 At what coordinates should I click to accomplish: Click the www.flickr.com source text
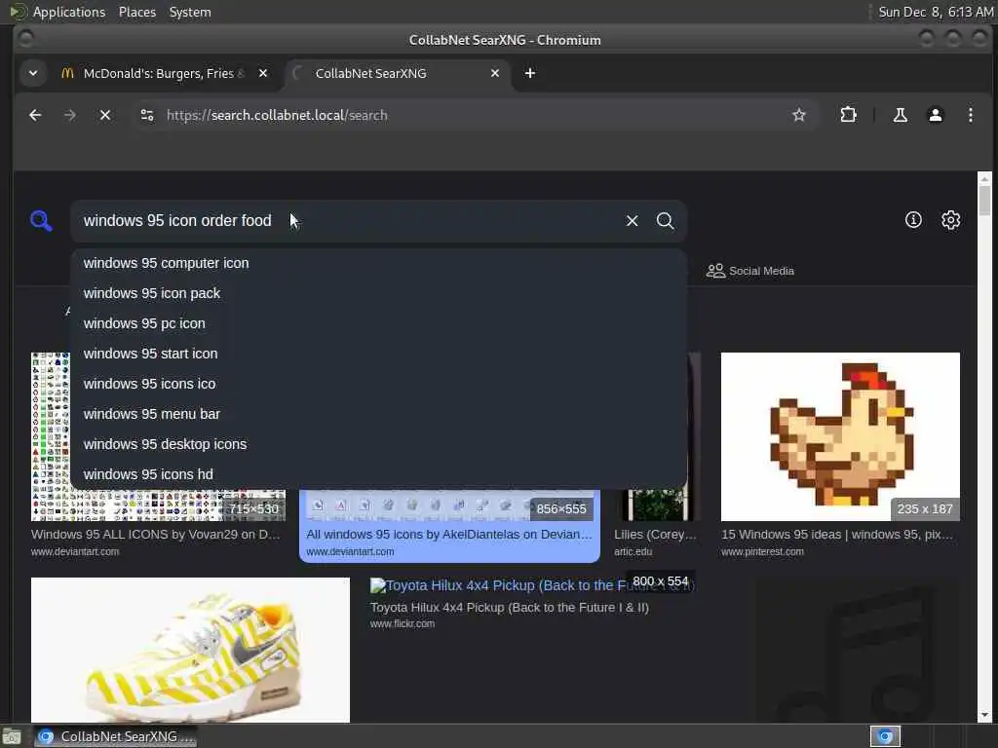(x=403, y=624)
